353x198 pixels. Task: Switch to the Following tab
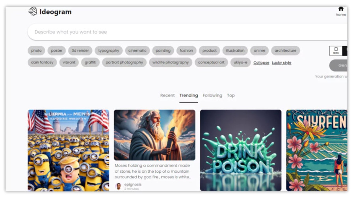click(212, 95)
